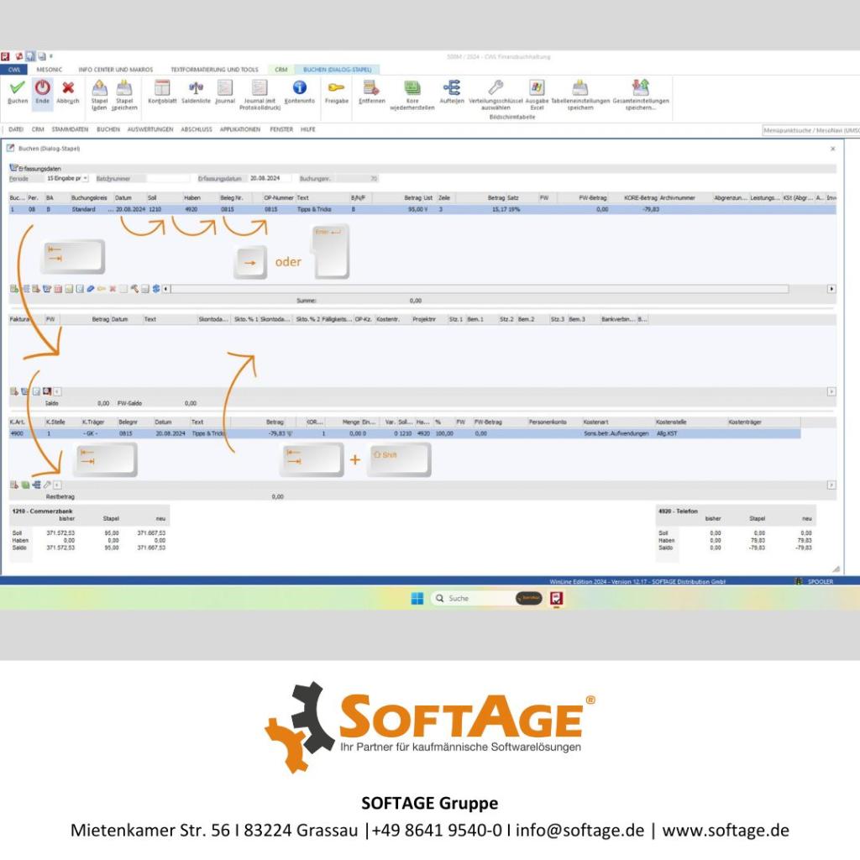This screenshot has height=860, width=860.
Task: Open the AUSWERTUNGEN menu
Action: (x=150, y=129)
